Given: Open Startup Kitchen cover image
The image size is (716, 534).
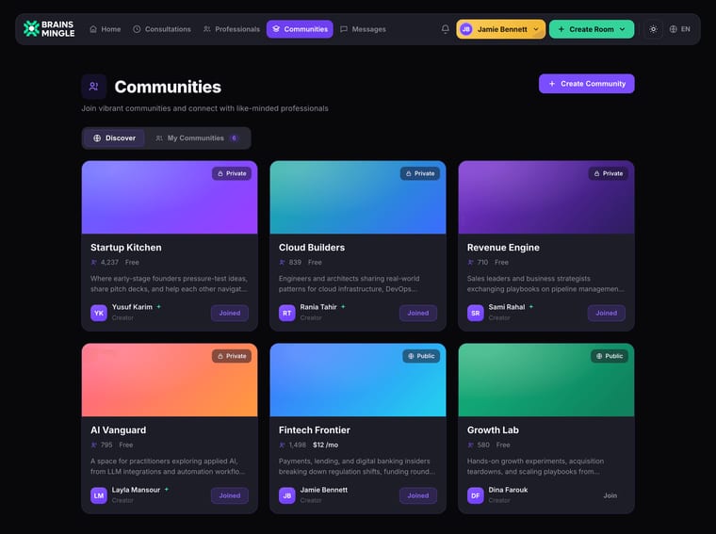Looking at the screenshot, I should click(170, 197).
